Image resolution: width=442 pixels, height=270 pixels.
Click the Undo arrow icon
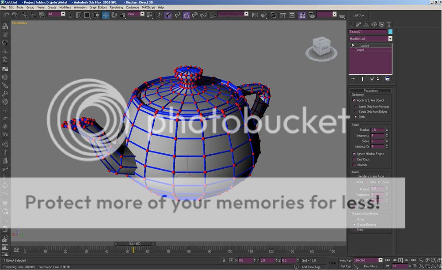click(x=6, y=15)
